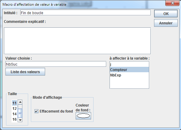Click empty area of the variable list
Viewport: 181px width, 130px height.
coord(130,83)
